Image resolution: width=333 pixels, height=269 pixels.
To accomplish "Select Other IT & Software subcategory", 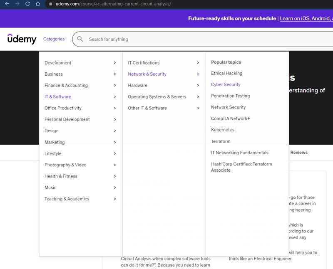I will point(147,108).
